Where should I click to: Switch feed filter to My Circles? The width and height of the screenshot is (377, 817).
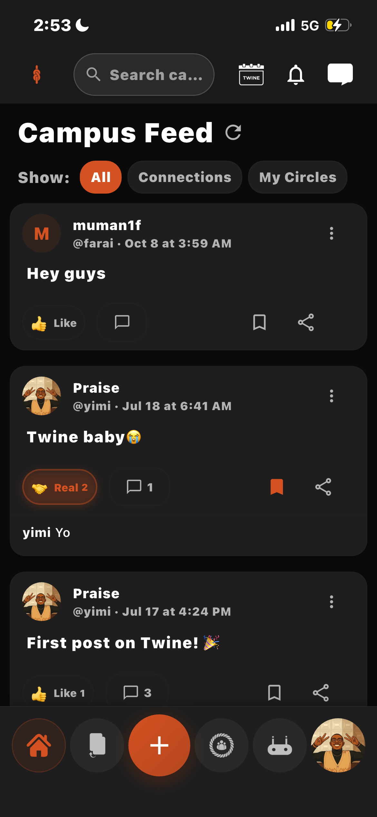(297, 177)
